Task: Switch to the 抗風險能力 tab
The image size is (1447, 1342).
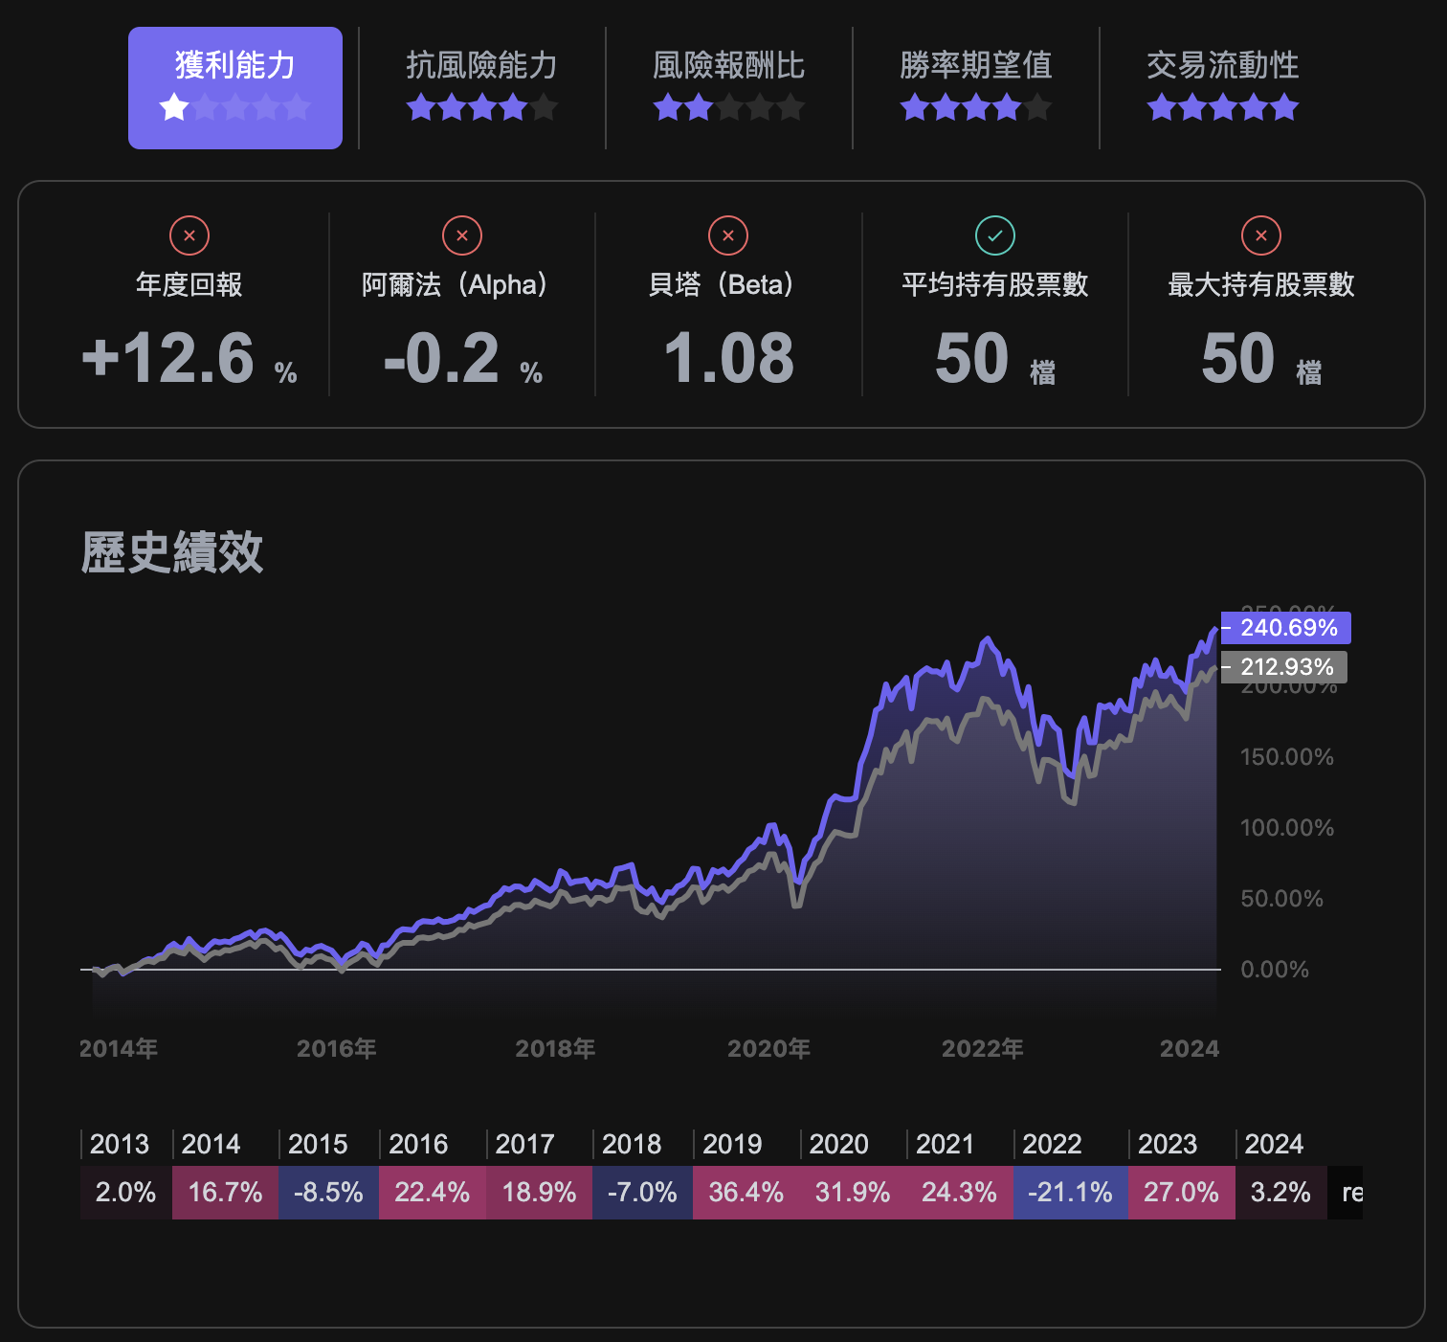Action: [481, 67]
